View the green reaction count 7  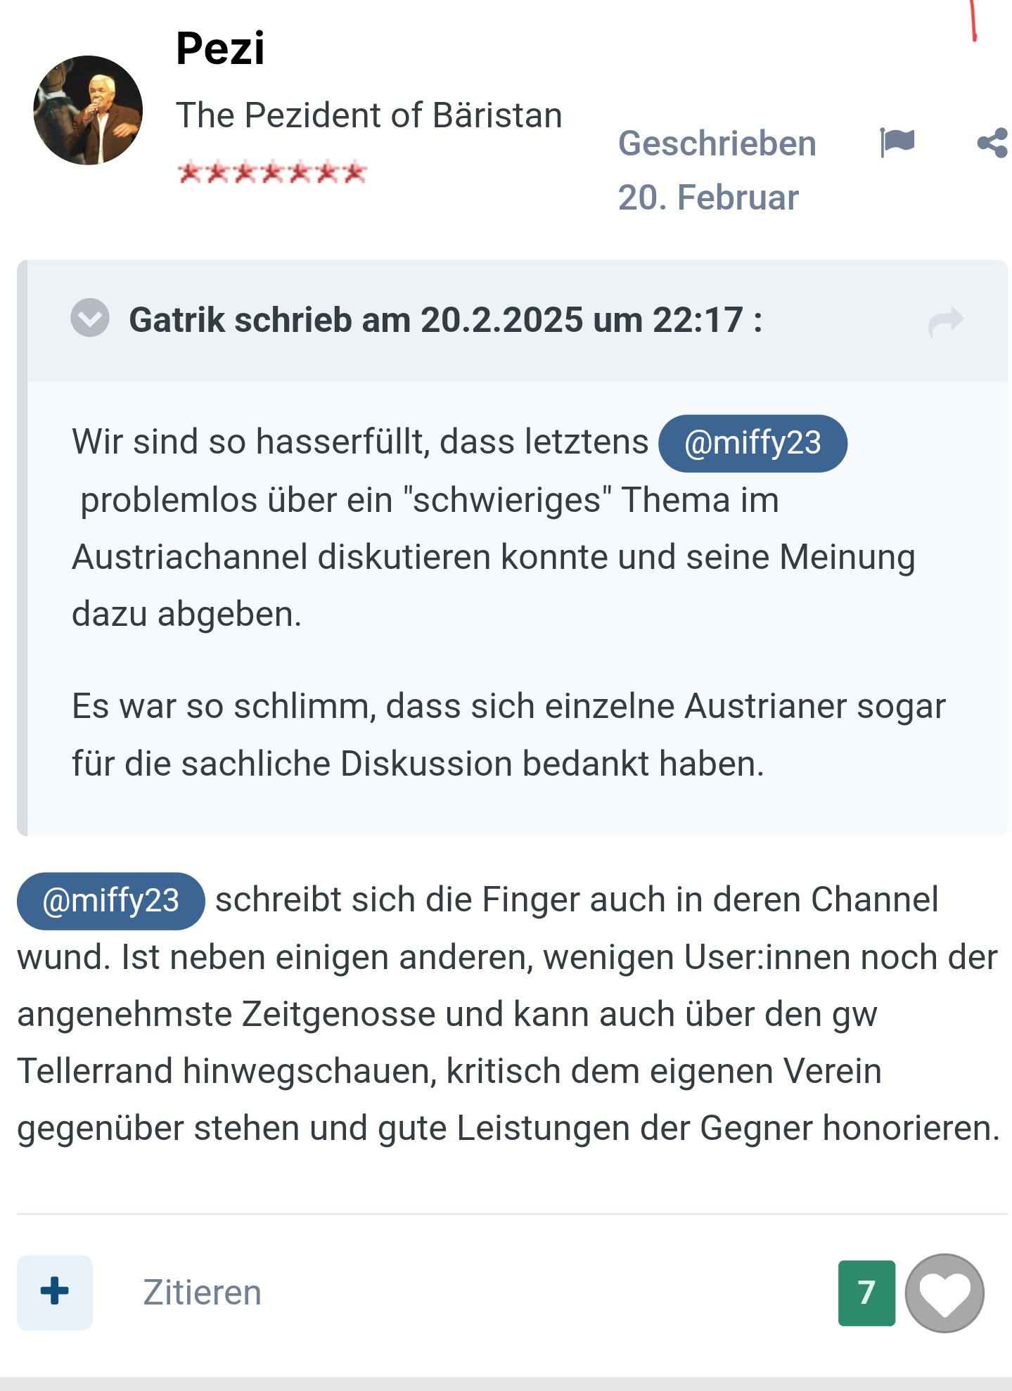pos(866,1293)
